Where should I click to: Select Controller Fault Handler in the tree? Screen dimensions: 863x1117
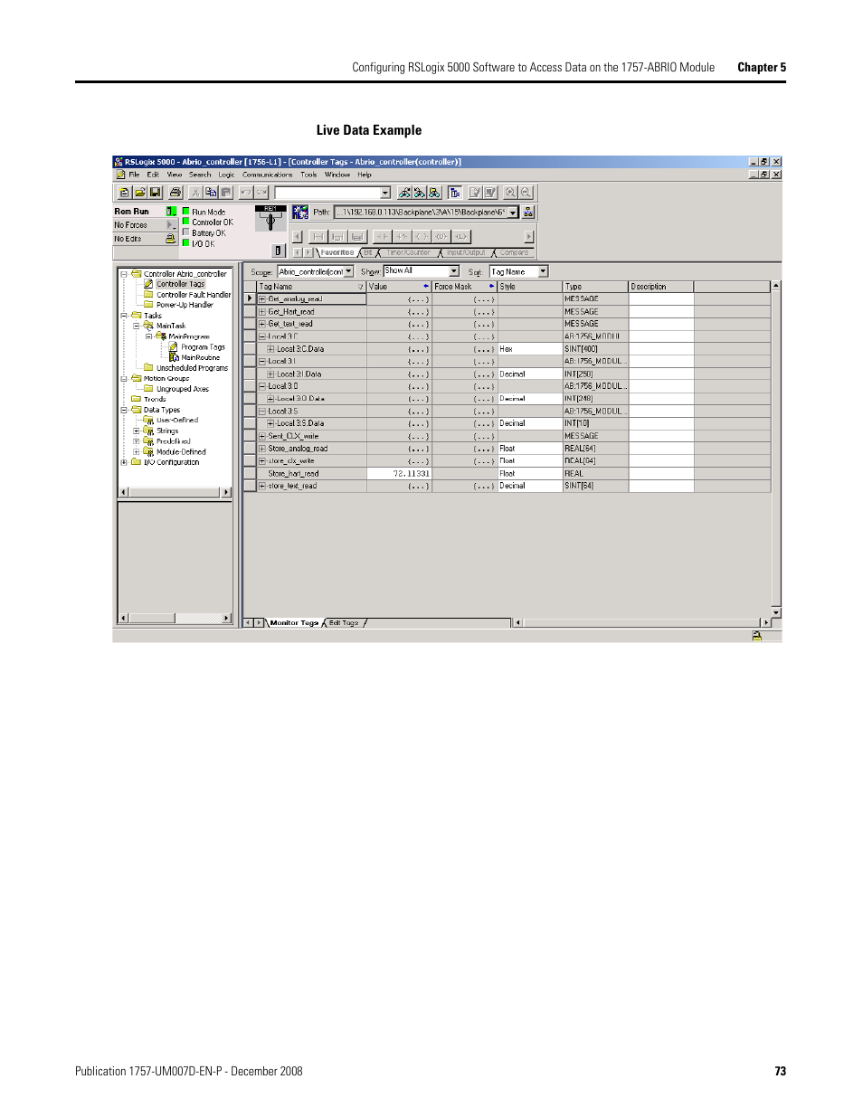click(x=193, y=295)
